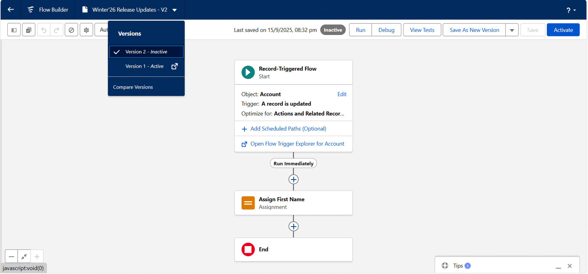The height and width of the screenshot is (274, 588).
Task: Minimize the Tips panel
Action: click(x=558, y=266)
